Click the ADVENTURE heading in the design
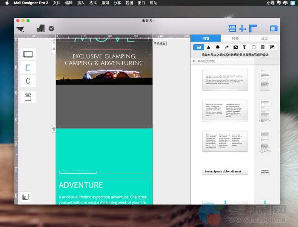 pyautogui.click(x=81, y=185)
